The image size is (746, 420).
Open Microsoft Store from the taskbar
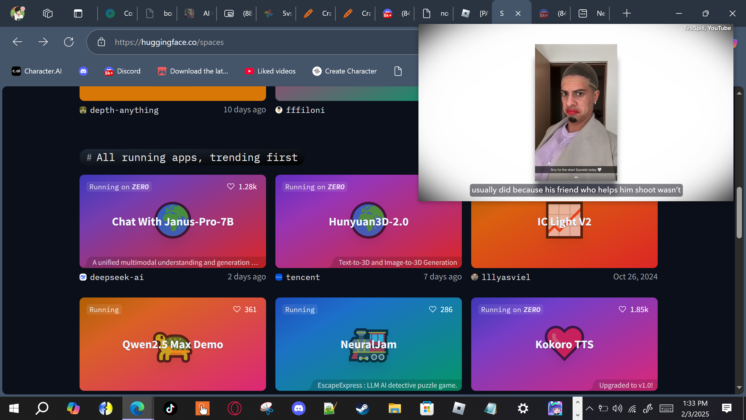(x=427, y=408)
